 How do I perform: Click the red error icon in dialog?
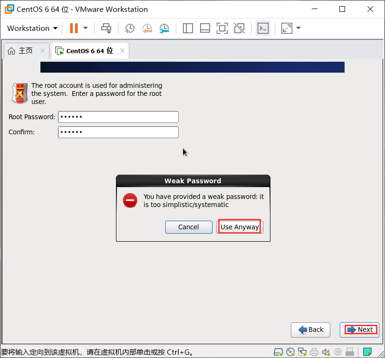pyautogui.click(x=130, y=200)
